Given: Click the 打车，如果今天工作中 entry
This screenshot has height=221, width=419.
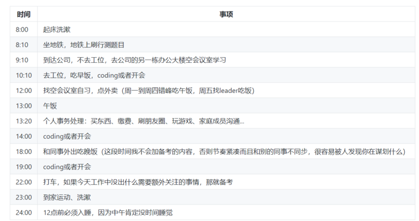Looking at the screenshot, I should click(226, 182).
